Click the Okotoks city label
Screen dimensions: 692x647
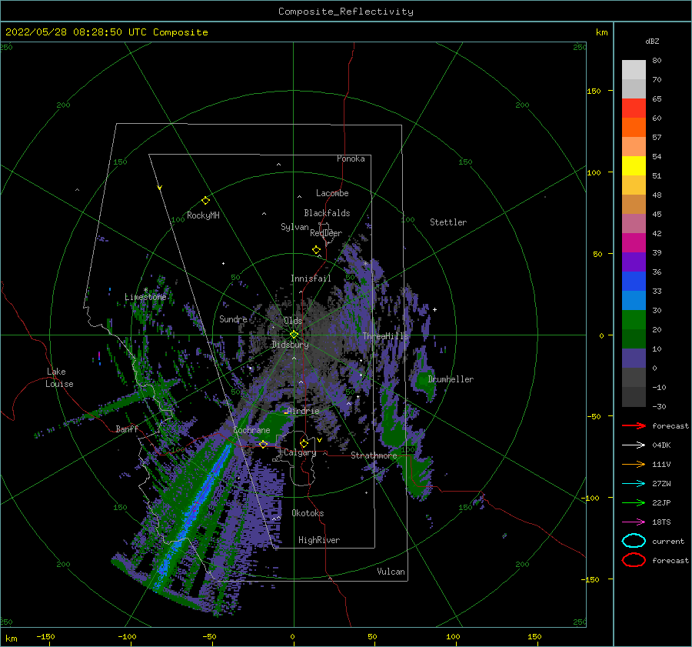pyautogui.click(x=308, y=513)
